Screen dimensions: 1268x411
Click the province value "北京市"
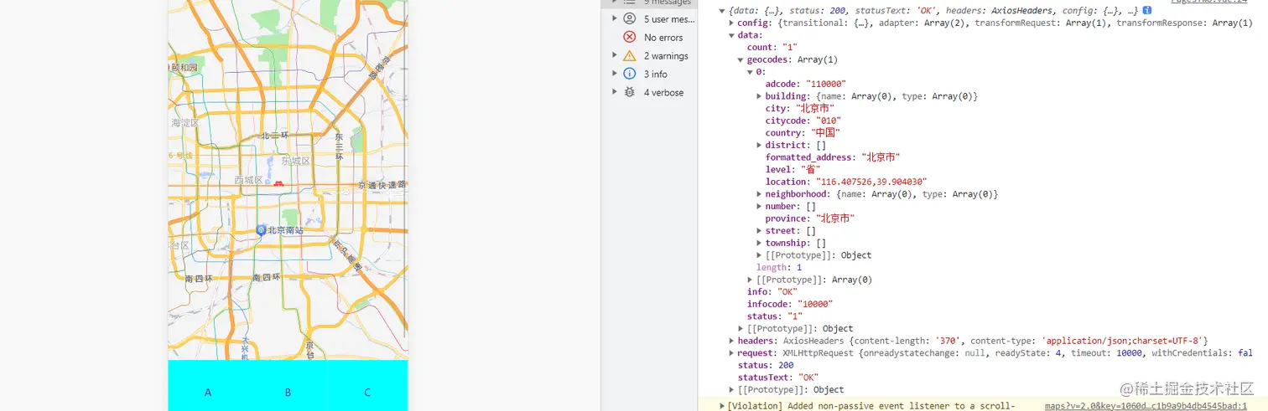[834, 218]
